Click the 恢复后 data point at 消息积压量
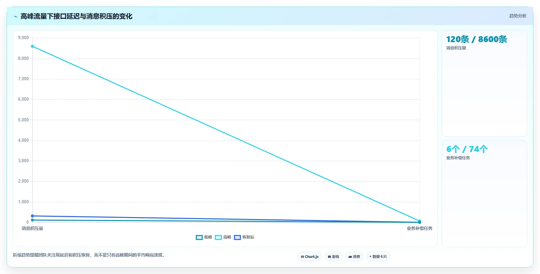The height and width of the screenshot is (274, 540). coord(32,216)
